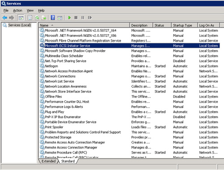Click the Forward arrow toolbar icon
The height and width of the screenshot is (170, 224).
point(12,18)
